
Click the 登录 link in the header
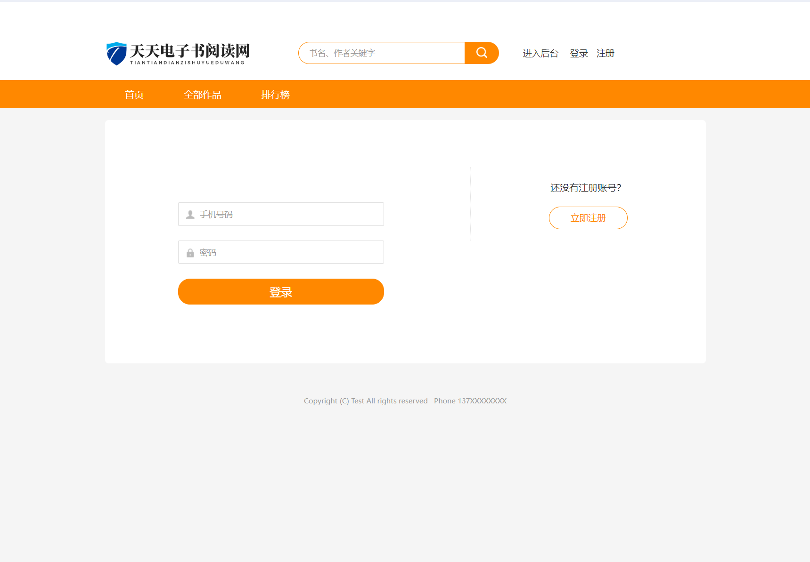click(x=578, y=53)
